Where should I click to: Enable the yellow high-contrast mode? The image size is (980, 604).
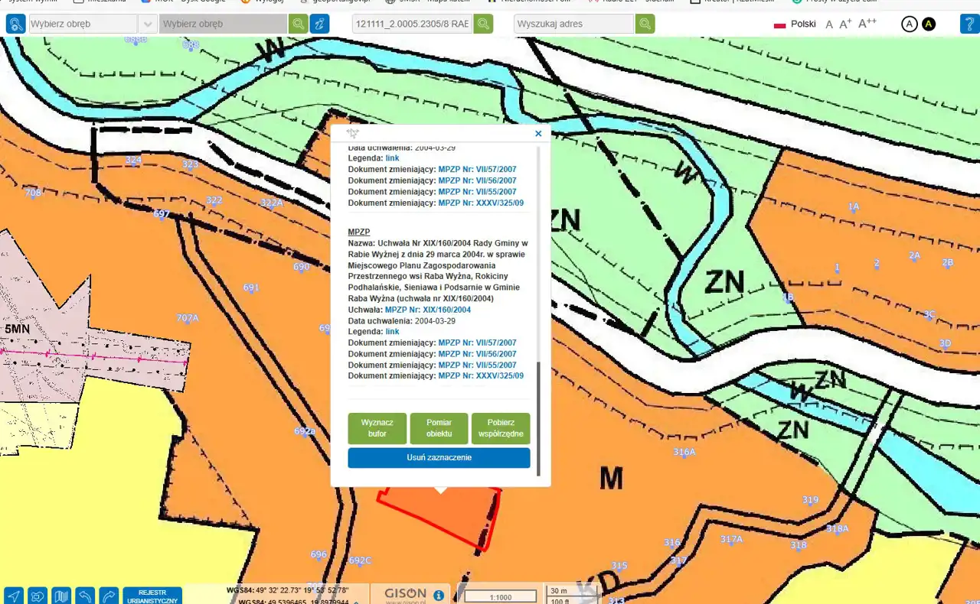click(x=929, y=24)
